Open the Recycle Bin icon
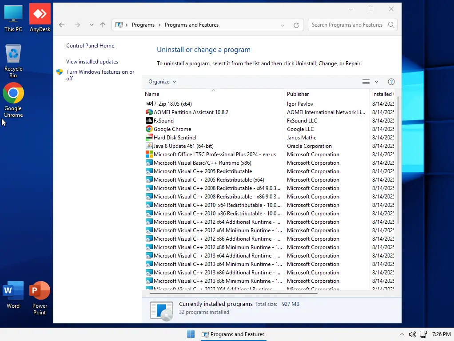Screen dimensions: 454x341 pos(13,61)
